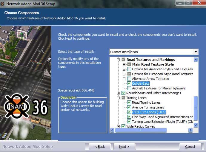Uncheck Roundabouts and Other Interchanges
Image resolution: width=206 pixels, height=152 pixels.
click(x=123, y=93)
